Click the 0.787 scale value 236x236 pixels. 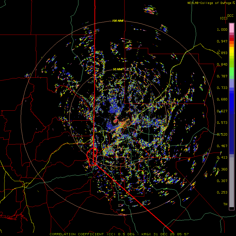[x=222, y=76]
